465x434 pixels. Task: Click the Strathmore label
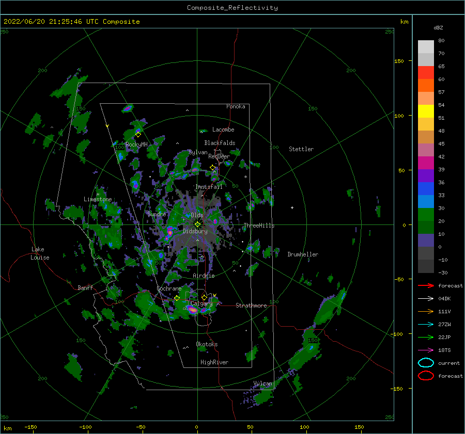tap(251, 306)
